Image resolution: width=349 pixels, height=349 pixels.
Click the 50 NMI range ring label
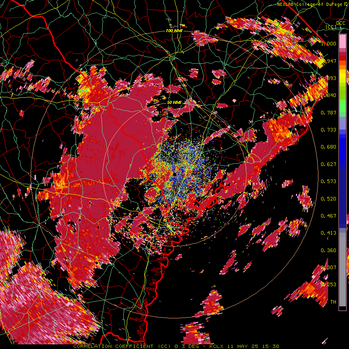pyautogui.click(x=174, y=103)
